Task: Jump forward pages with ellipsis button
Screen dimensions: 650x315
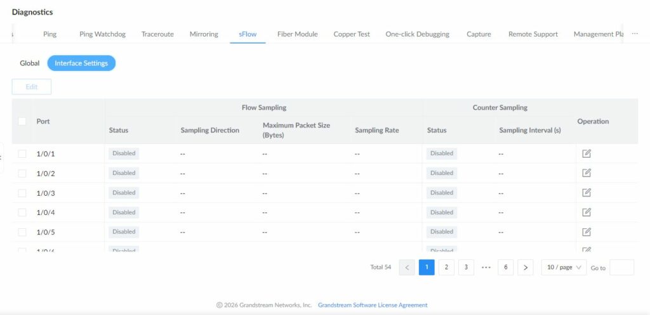Action: [486, 267]
